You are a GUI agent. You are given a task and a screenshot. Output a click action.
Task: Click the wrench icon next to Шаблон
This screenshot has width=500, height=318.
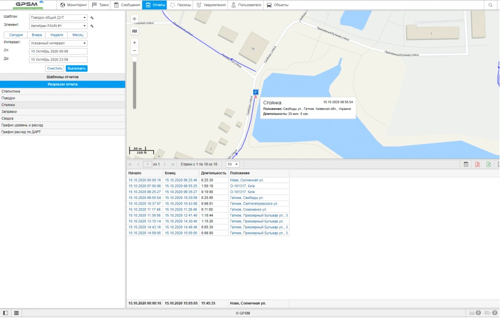[x=92, y=17]
